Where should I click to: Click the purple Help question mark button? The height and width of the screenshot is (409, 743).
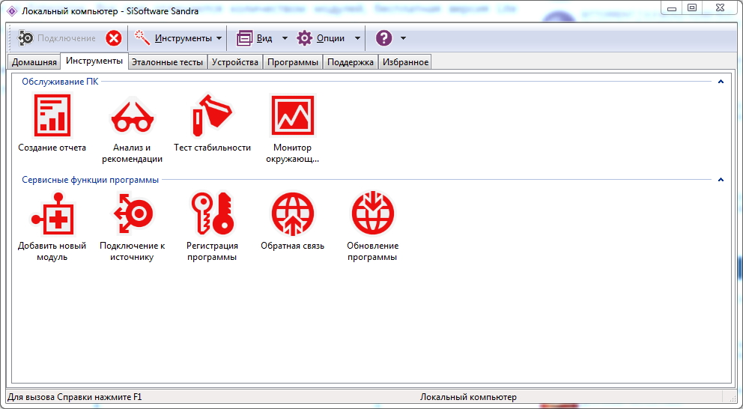click(x=383, y=38)
